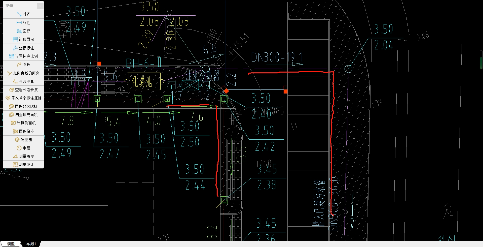Select 计算侧面积 side area calculation
The image size is (483, 247).
pos(23,123)
